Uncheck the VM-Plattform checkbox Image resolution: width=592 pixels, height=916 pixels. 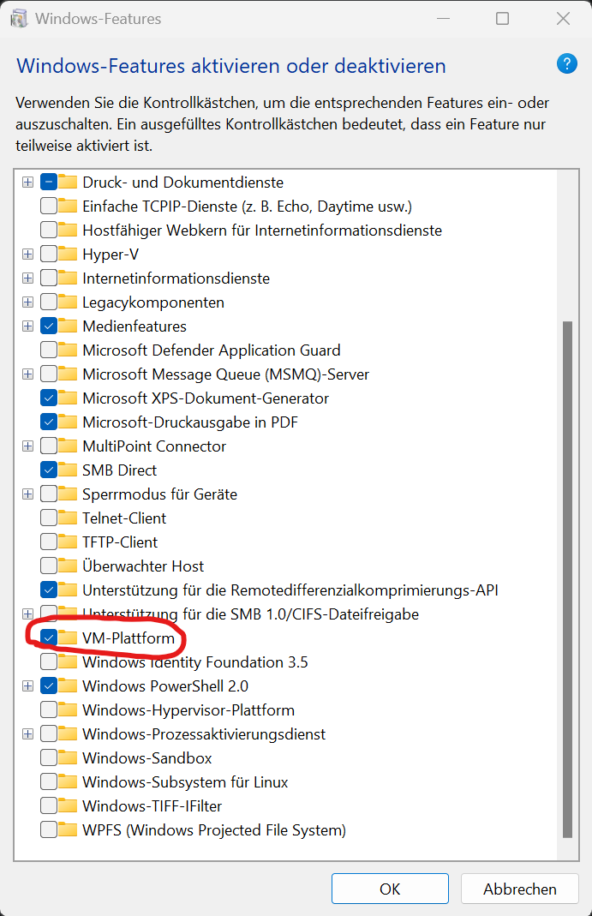coord(49,638)
